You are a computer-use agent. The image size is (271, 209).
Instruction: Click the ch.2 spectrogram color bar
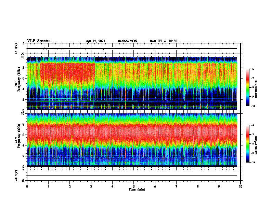(247, 144)
